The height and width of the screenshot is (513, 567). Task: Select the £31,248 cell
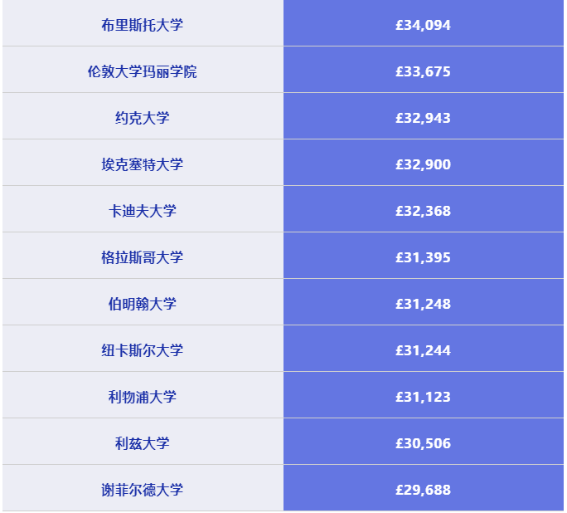point(423,304)
